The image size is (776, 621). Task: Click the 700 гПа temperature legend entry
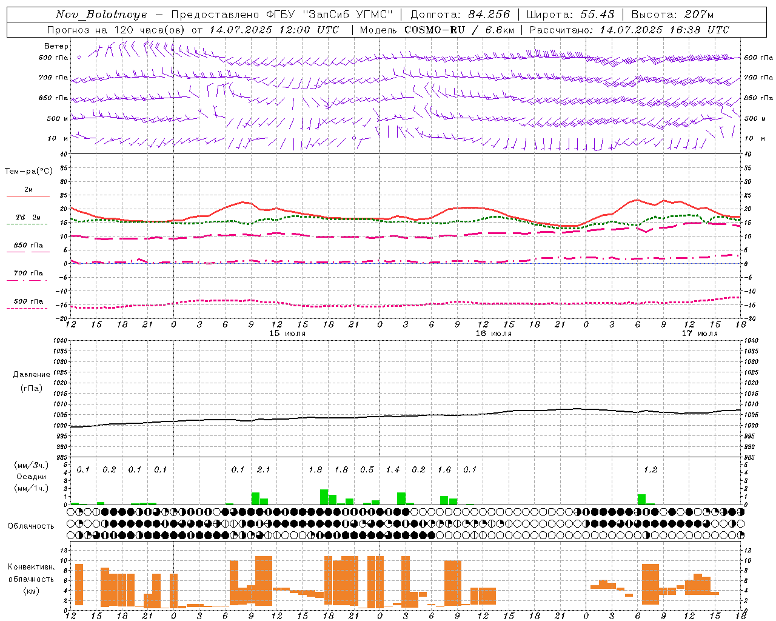point(28,274)
